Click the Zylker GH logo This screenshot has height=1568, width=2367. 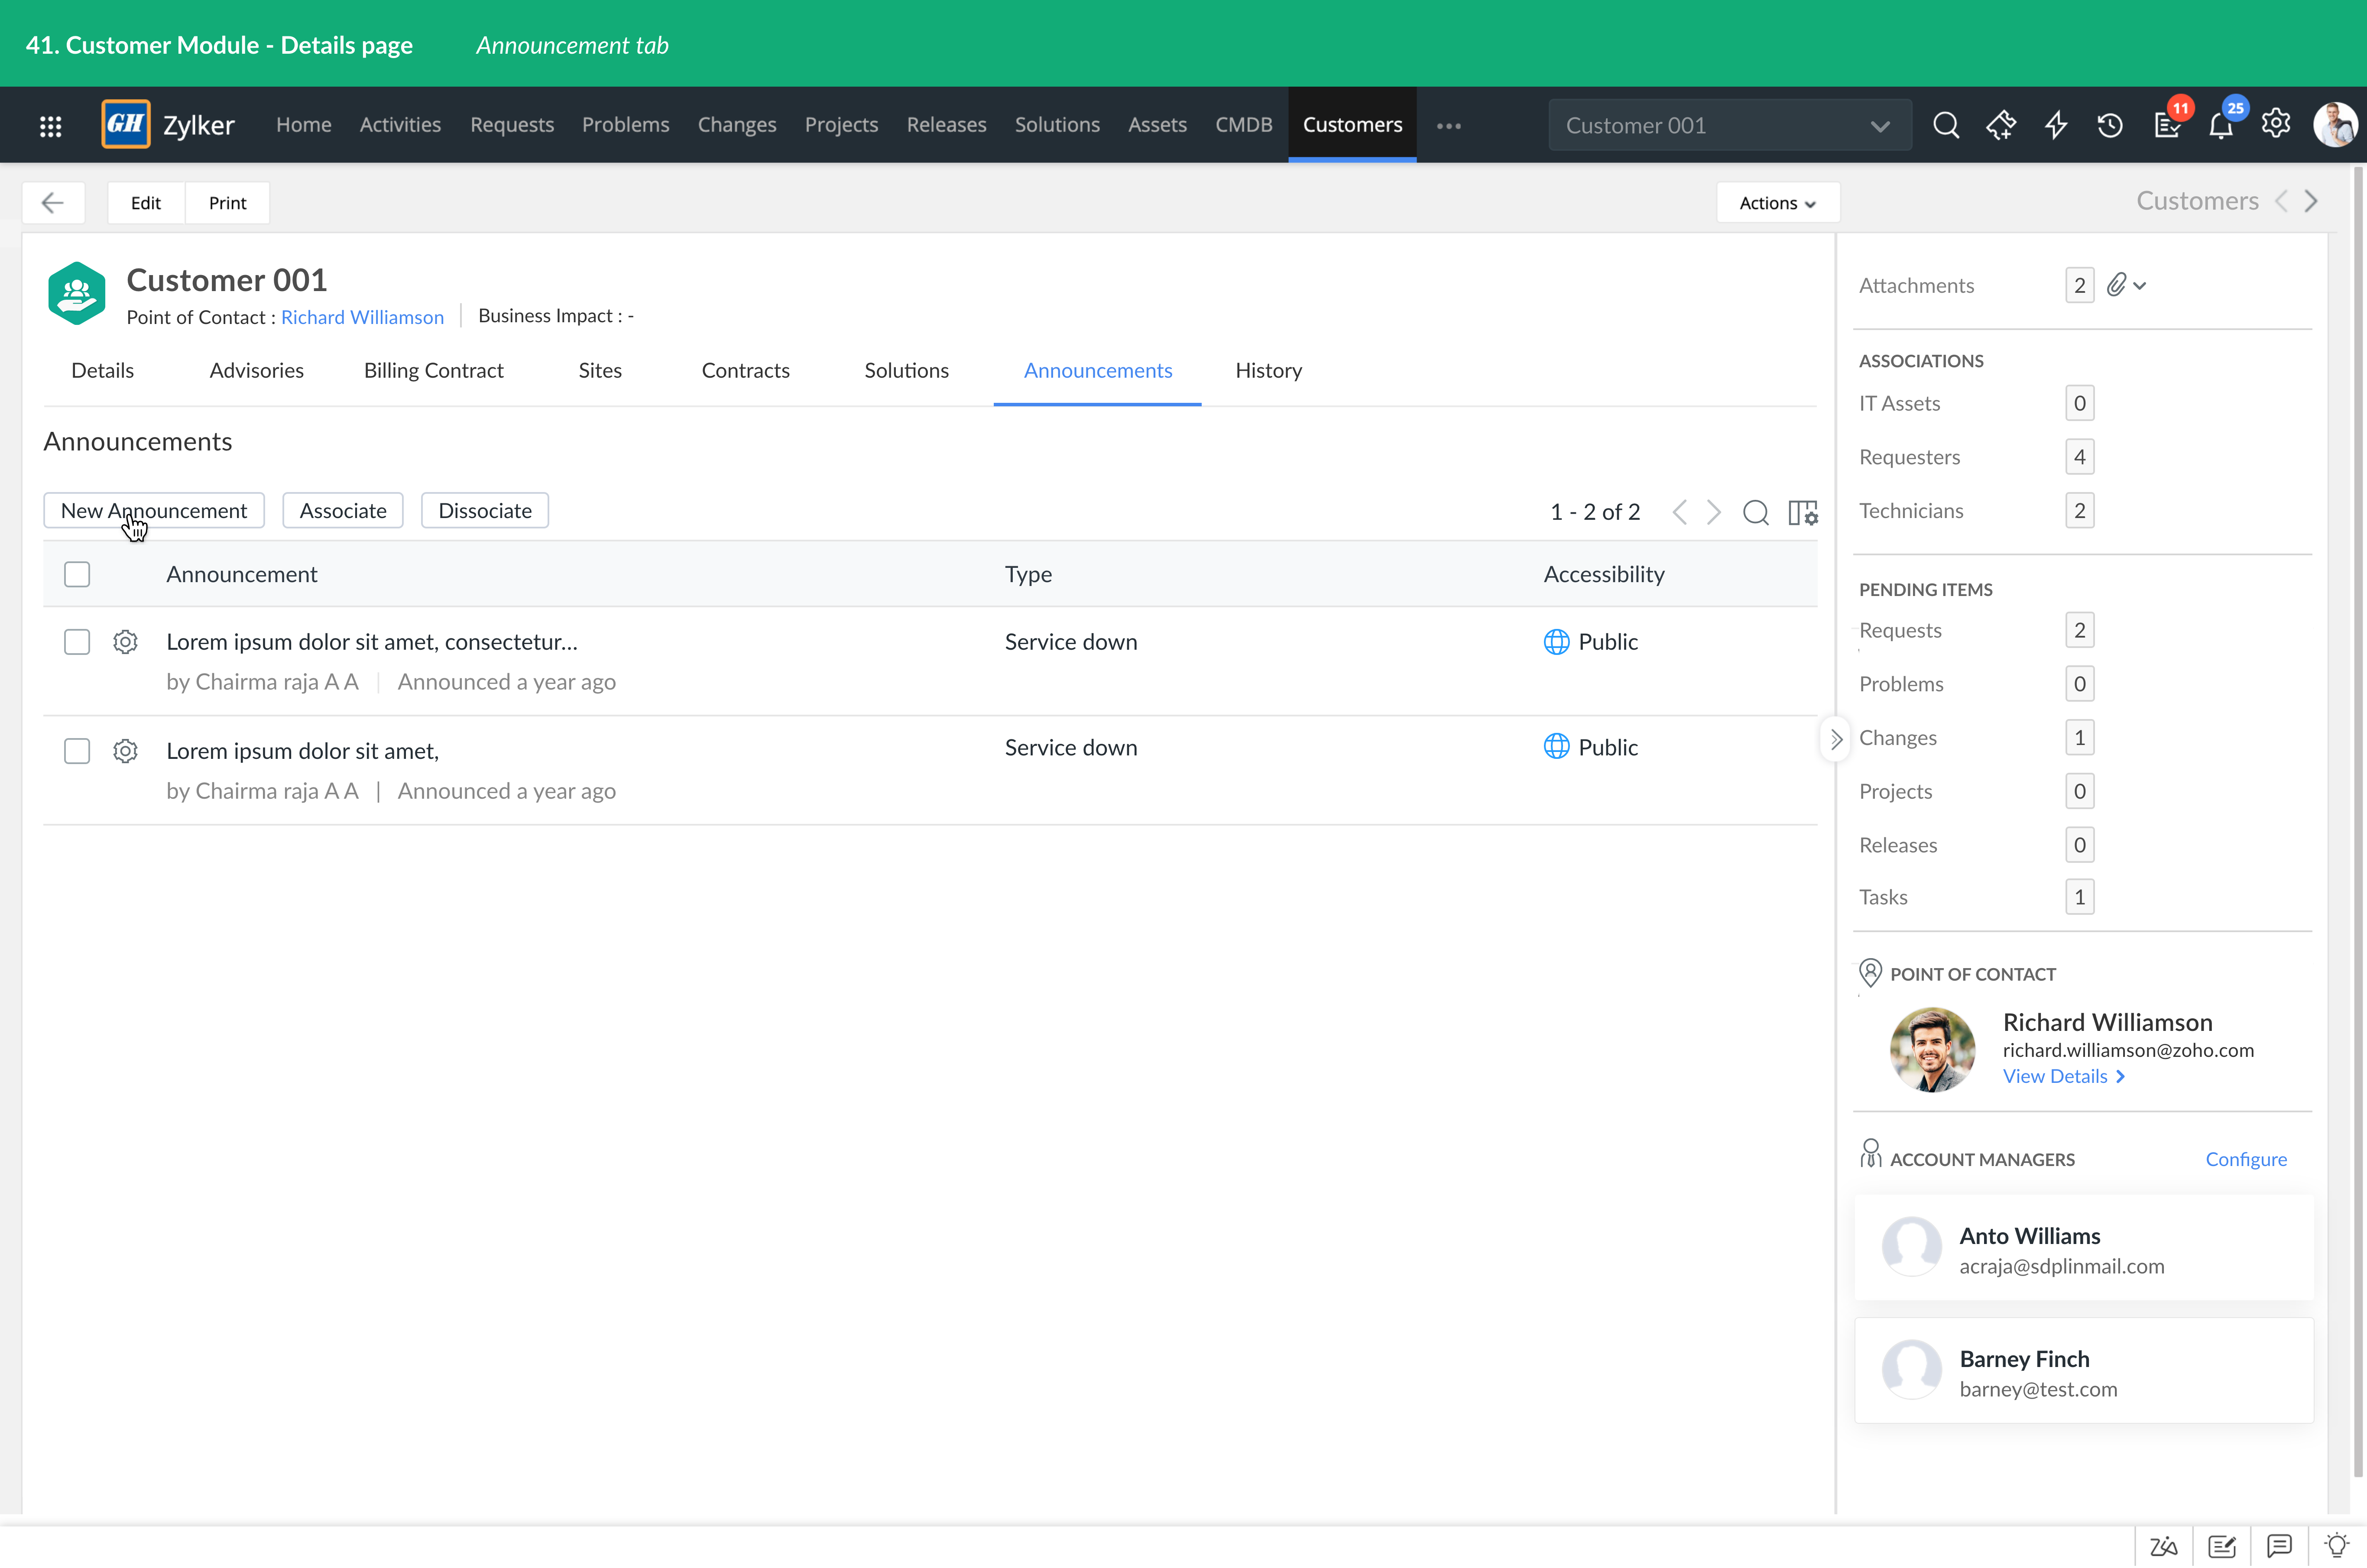[126, 124]
